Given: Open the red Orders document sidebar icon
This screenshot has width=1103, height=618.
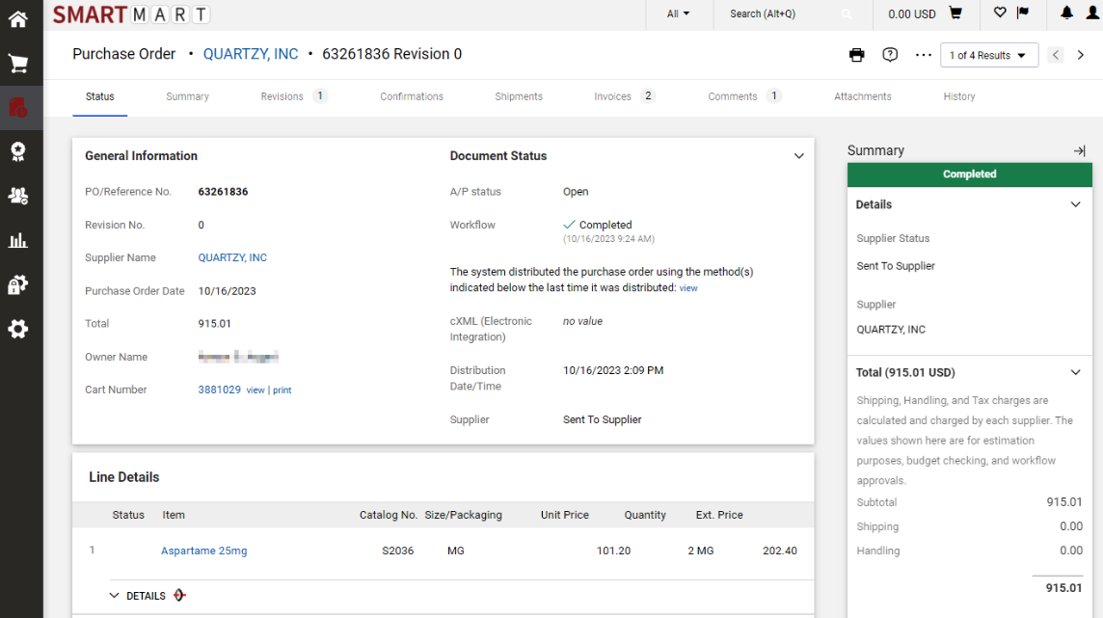Looking at the screenshot, I should [x=18, y=108].
